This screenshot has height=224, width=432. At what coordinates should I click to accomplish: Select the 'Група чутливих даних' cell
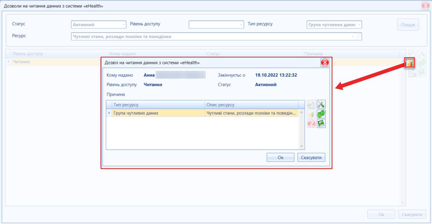pos(158,113)
